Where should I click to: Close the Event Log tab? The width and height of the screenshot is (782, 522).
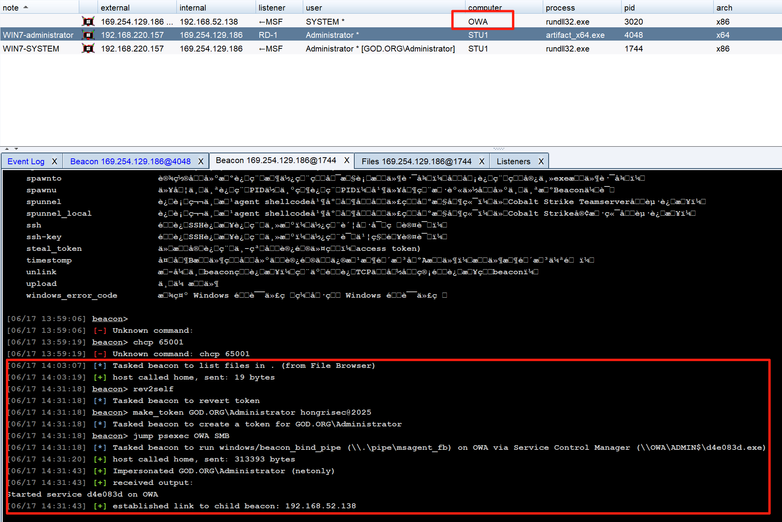[55, 162]
